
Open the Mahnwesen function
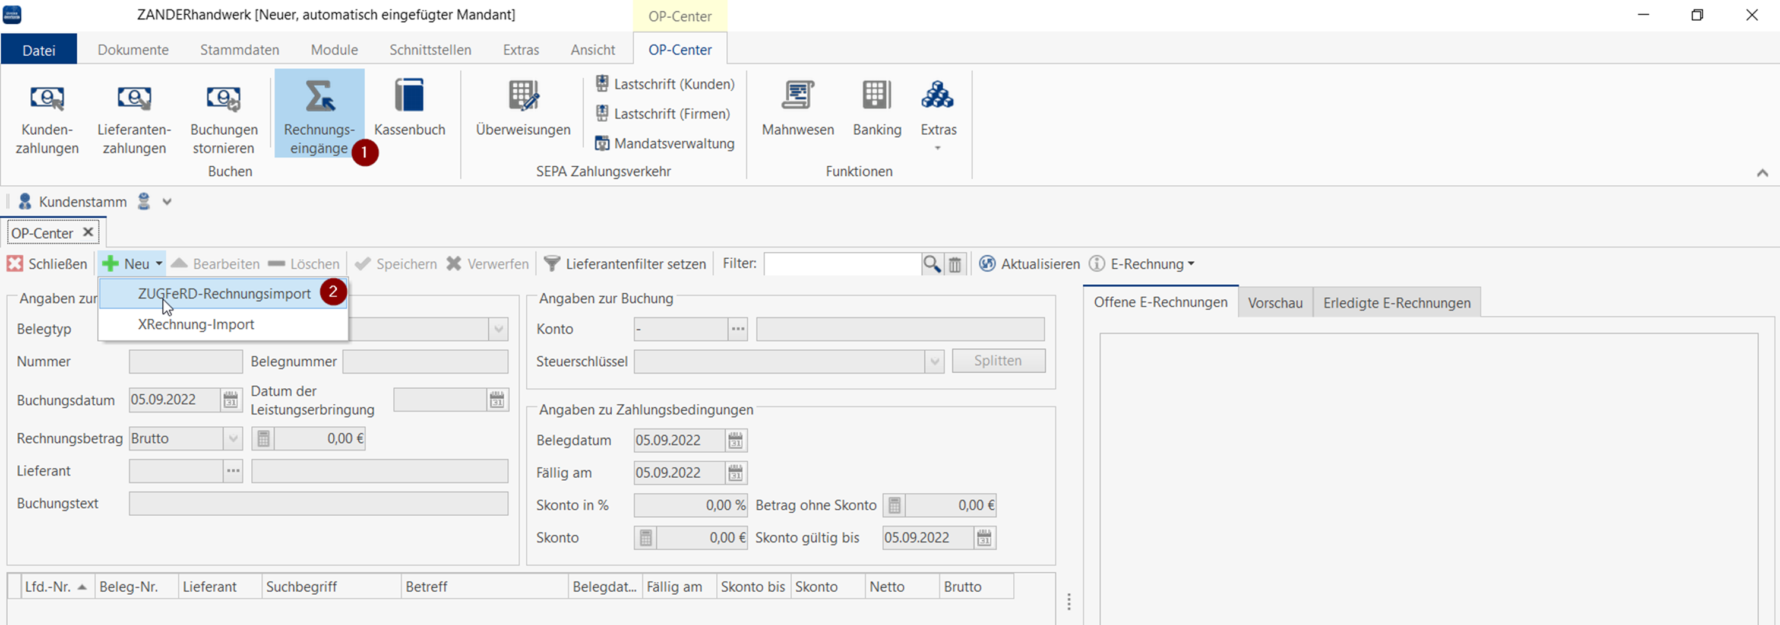(x=798, y=110)
